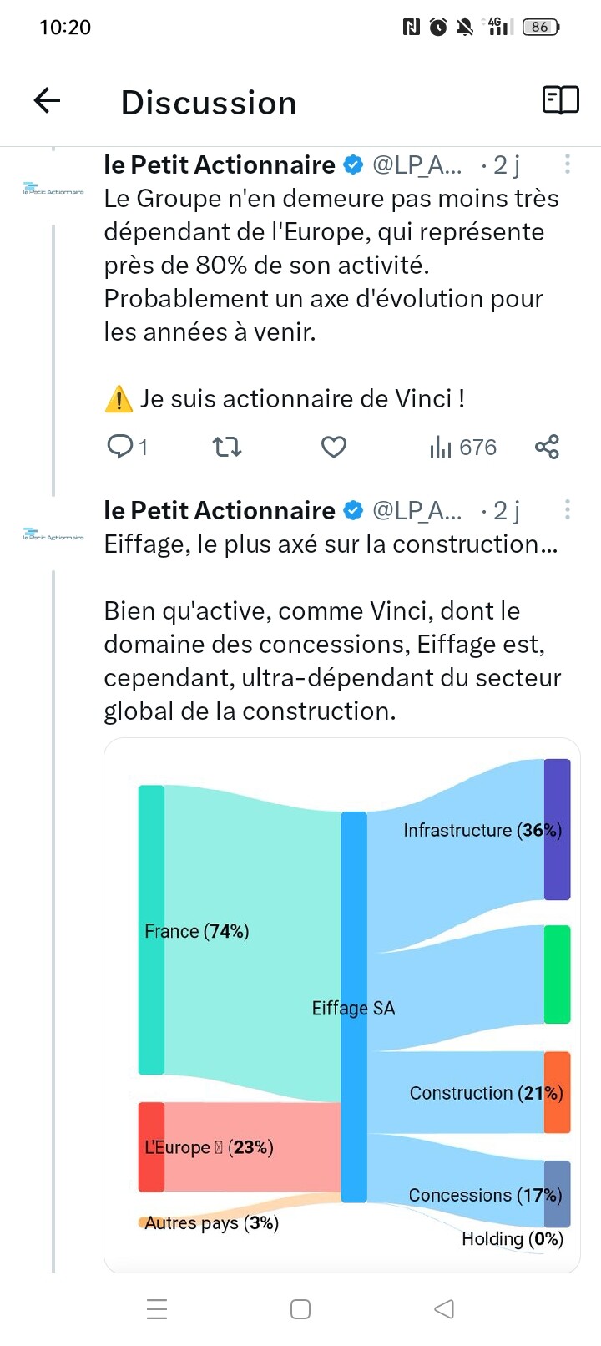Share the Vinci shareholder tweet

point(547,447)
